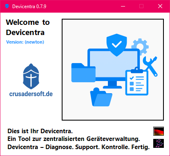
Task: Toggle the music notes sound icon
Action: coord(159,143)
